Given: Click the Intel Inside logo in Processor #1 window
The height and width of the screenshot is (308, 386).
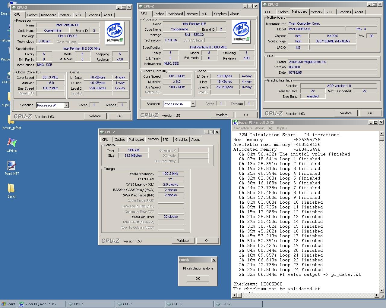Looking at the screenshot, I should tap(115, 32).
